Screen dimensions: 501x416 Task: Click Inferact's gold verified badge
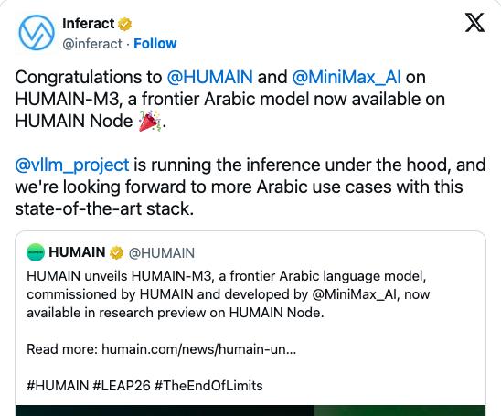[x=124, y=25]
